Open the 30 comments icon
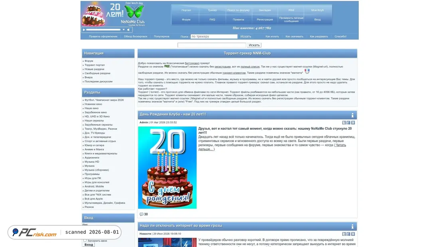Screen dimensions: 439x247 click(x=141, y=214)
